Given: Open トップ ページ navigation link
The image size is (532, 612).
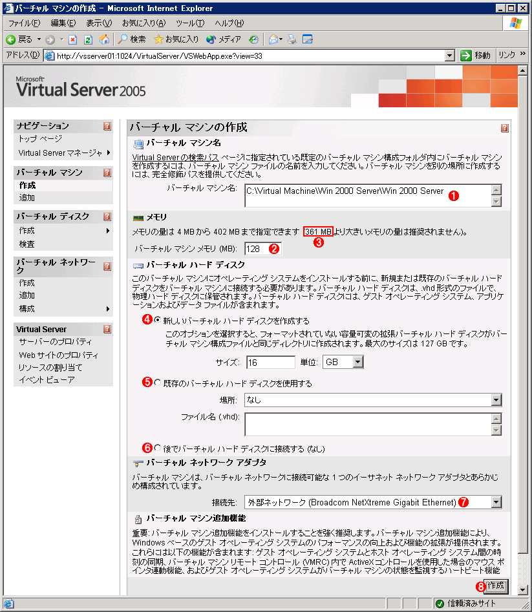Looking at the screenshot, I should pos(40,138).
